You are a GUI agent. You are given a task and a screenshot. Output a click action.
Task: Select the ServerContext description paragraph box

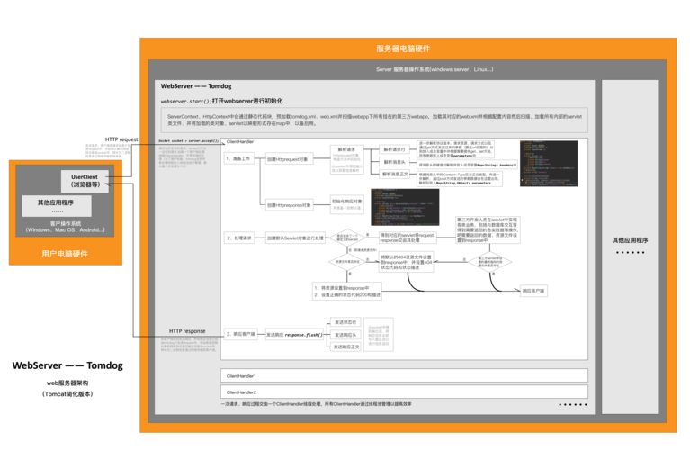pos(374,121)
